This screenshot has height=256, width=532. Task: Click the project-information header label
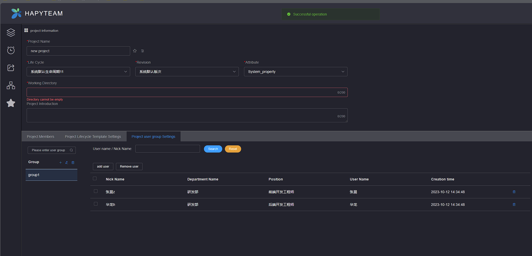tap(44, 31)
